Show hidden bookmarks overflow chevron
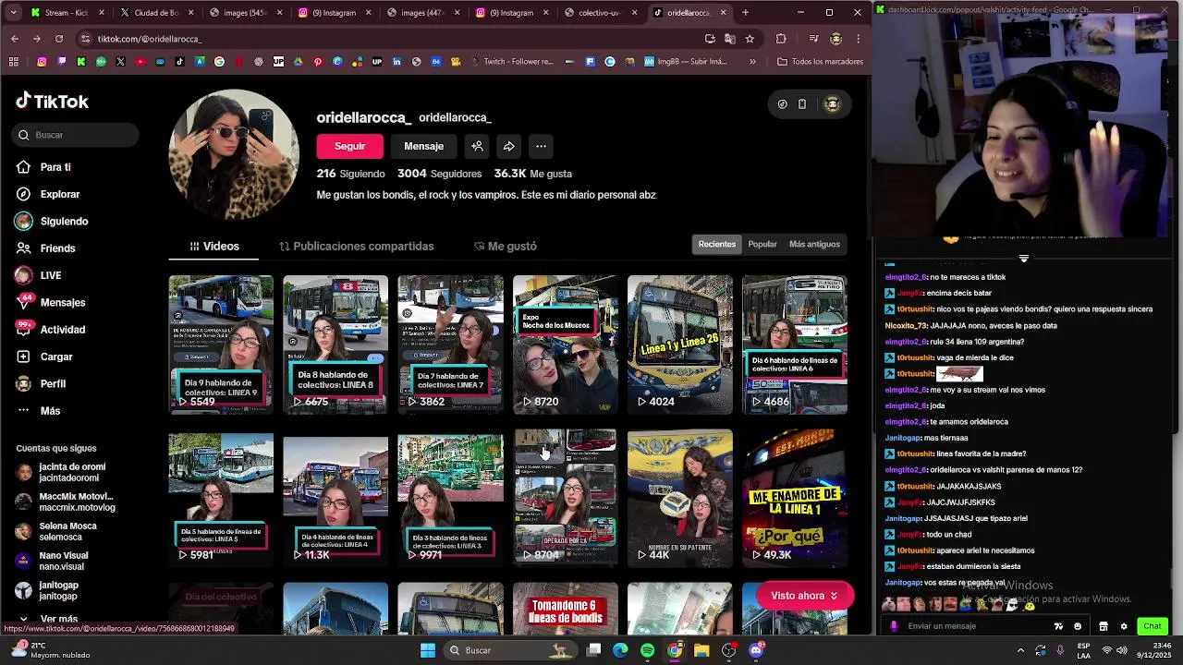1183x665 pixels. [752, 62]
